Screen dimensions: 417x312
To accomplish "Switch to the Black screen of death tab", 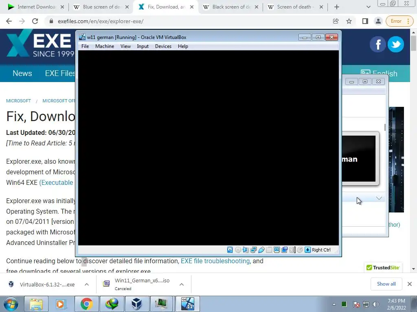I will 231,7.
